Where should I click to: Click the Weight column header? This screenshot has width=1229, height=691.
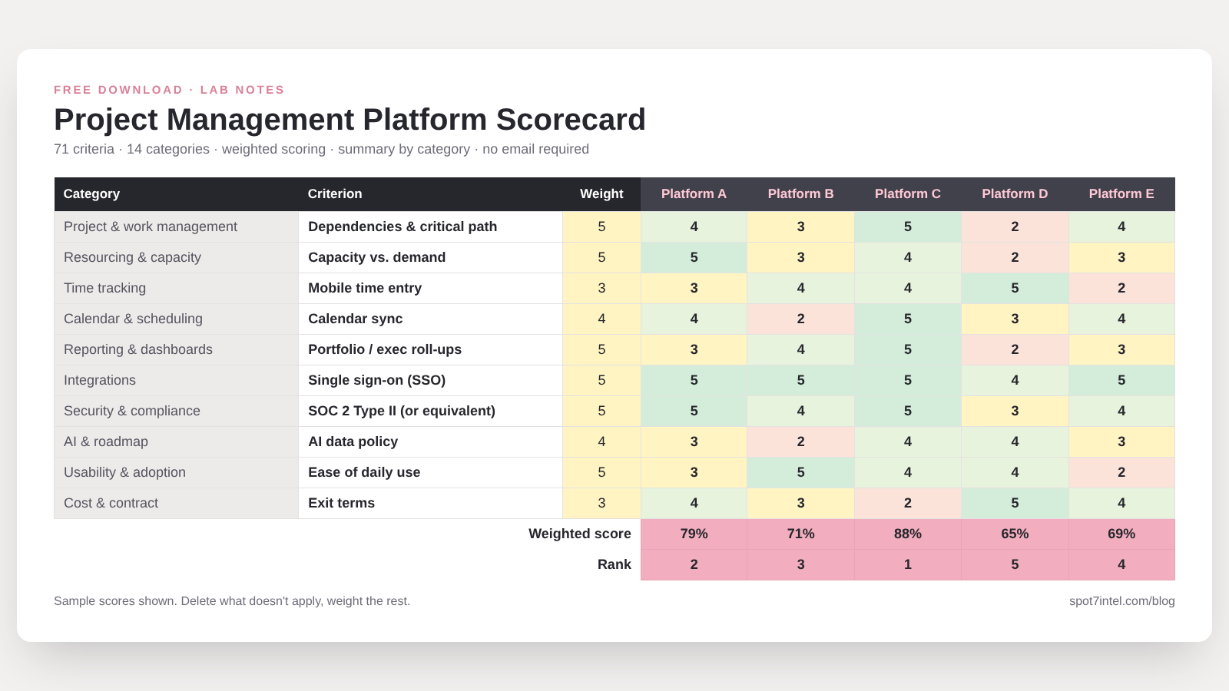tap(601, 194)
